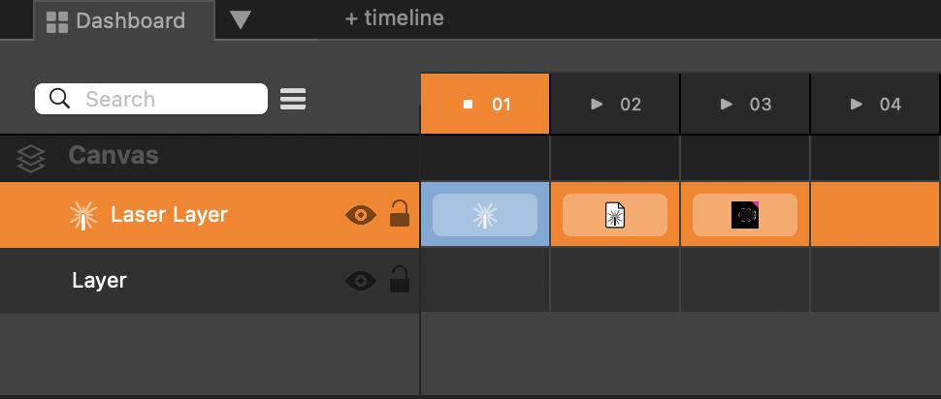Stop column 01

click(x=469, y=105)
